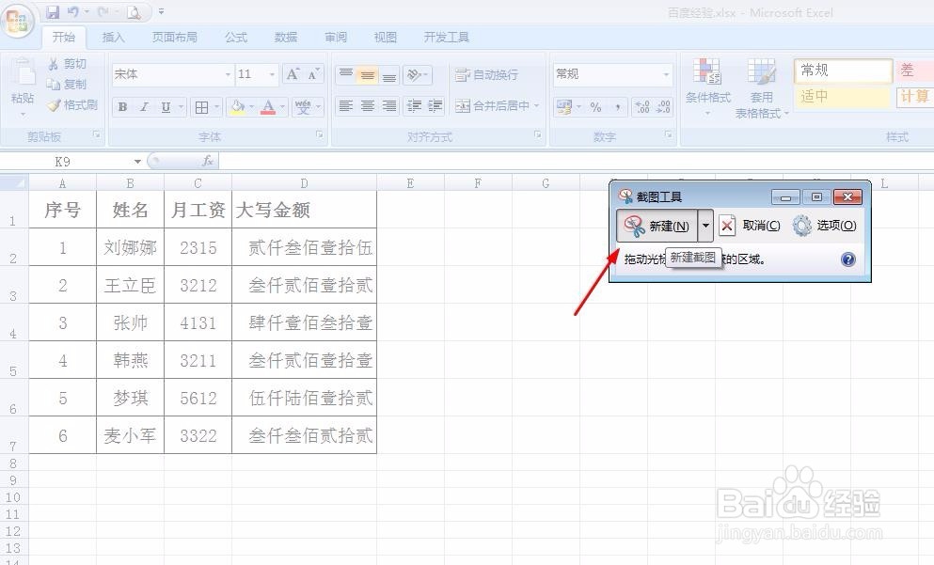Open 选项(O) in Snipping Tool
934x565 pixels.
tap(824, 226)
